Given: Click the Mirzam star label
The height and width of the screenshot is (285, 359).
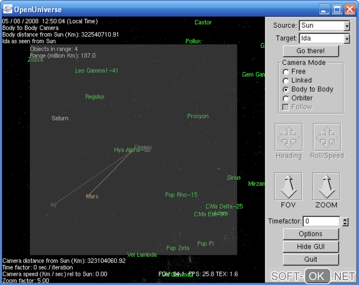Looking at the screenshot, I should click(x=257, y=184).
